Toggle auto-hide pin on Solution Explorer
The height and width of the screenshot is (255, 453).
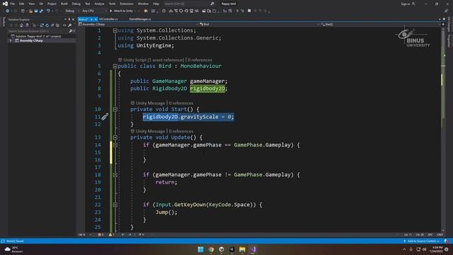click(x=69, y=19)
